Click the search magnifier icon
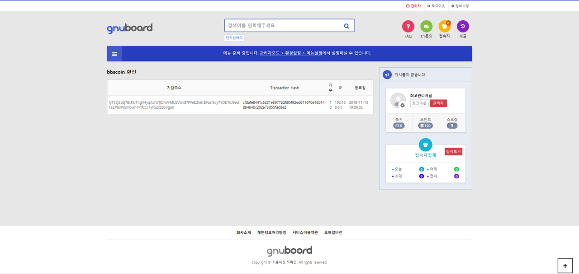 346,26
